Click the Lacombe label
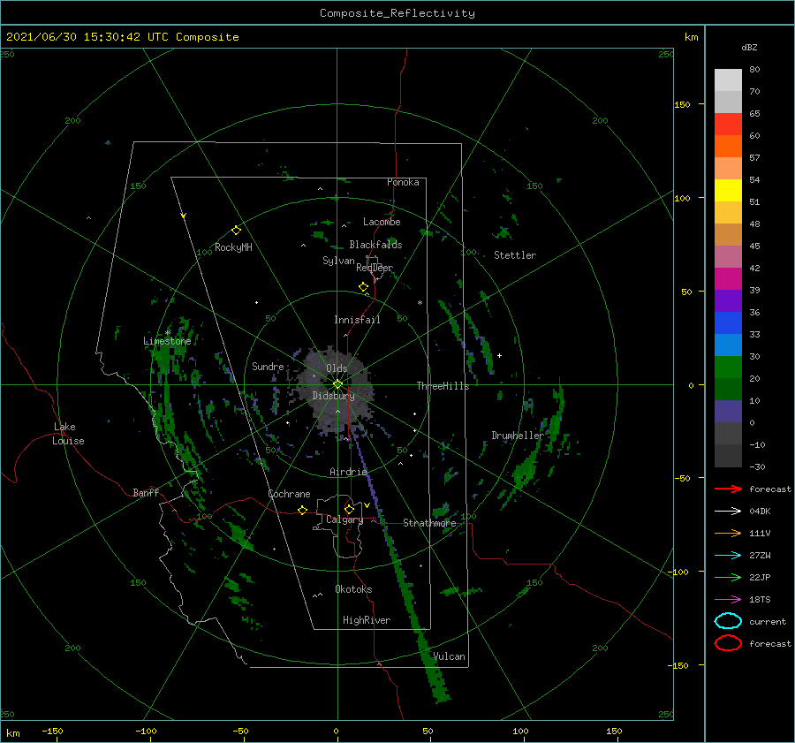795x743 pixels. coord(382,222)
